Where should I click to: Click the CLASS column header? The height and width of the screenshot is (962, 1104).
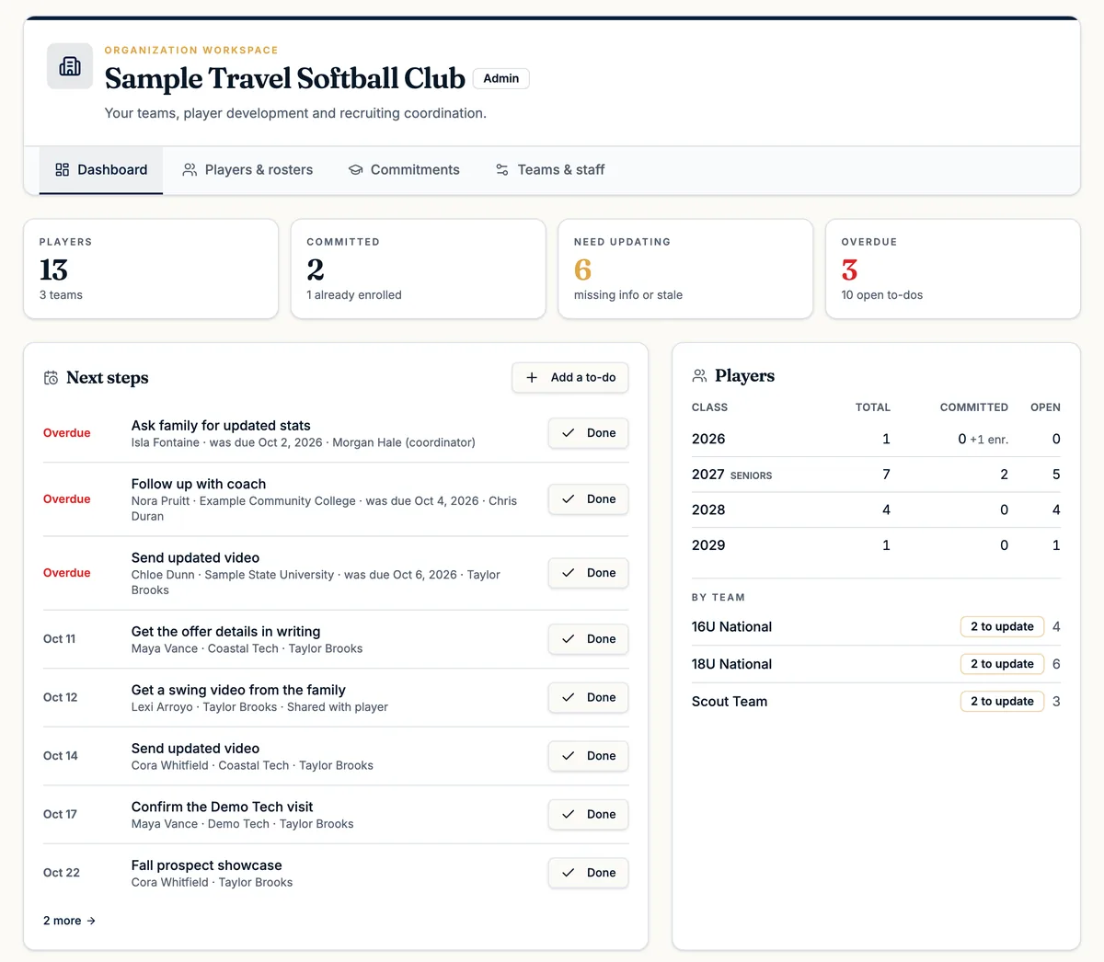[x=709, y=407]
